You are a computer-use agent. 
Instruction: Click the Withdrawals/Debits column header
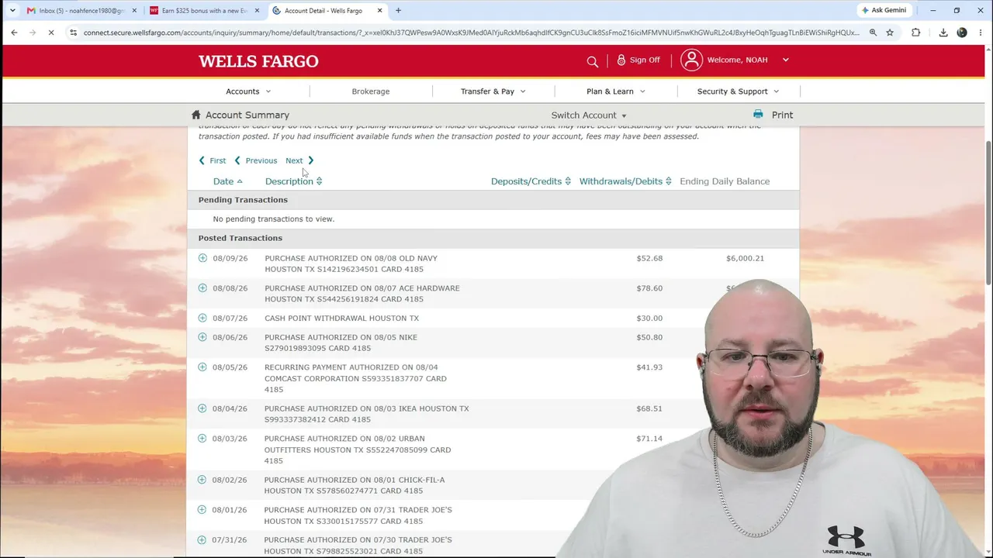(x=621, y=181)
